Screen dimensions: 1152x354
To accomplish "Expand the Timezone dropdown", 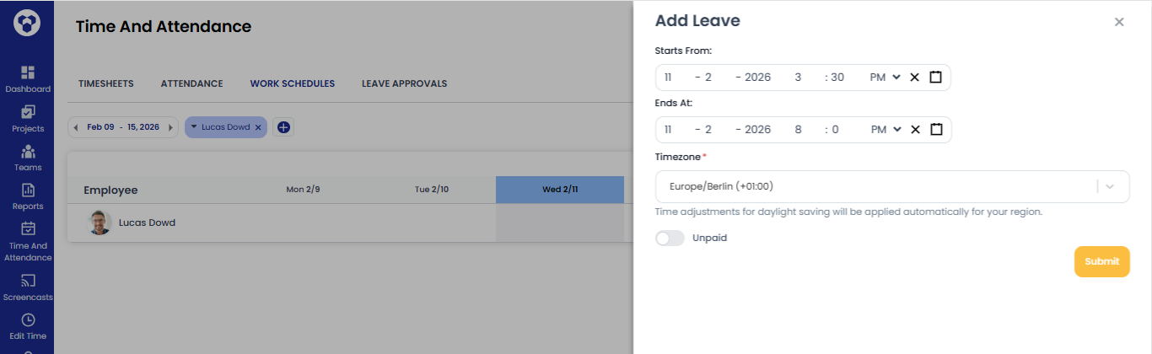I will [x=1110, y=187].
